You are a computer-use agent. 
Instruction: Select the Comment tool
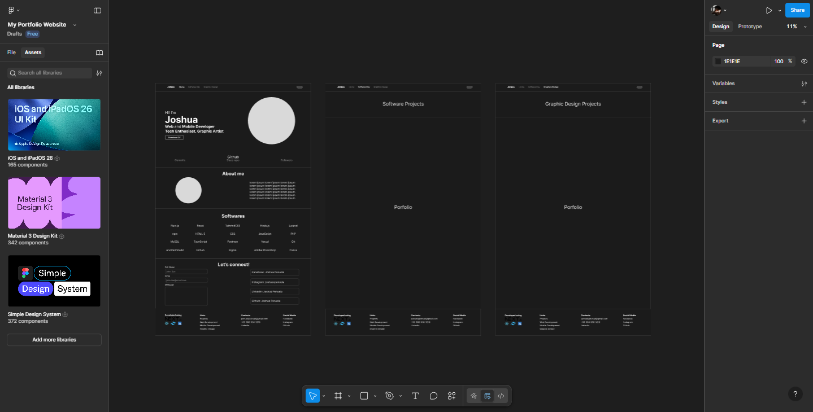pyautogui.click(x=433, y=396)
